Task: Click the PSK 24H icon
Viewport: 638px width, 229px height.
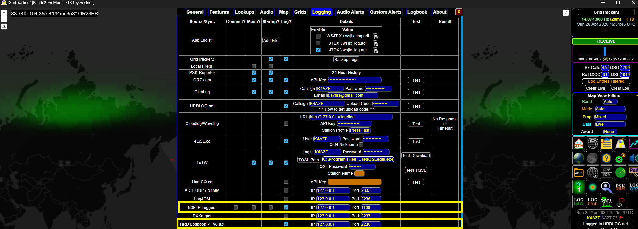Action: (x=620, y=187)
